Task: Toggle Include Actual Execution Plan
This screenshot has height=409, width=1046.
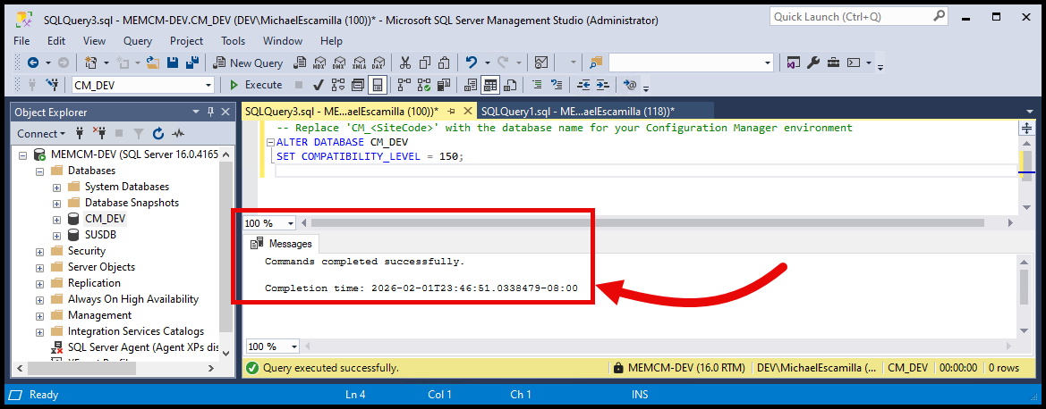Action: point(404,85)
